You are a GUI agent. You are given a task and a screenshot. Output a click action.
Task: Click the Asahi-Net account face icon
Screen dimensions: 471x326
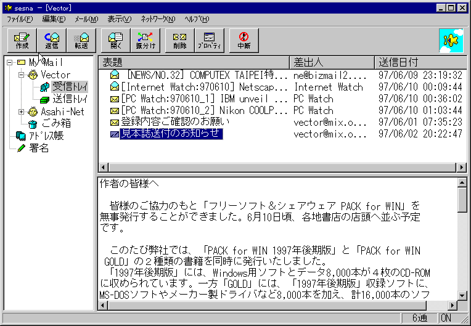point(33,112)
